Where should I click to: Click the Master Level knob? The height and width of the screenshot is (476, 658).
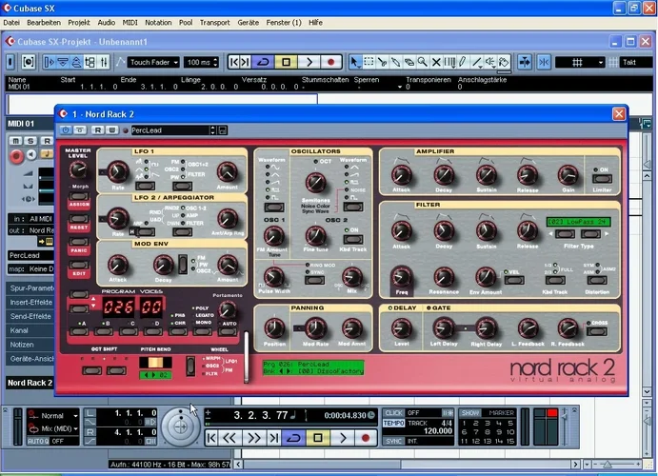pos(78,169)
